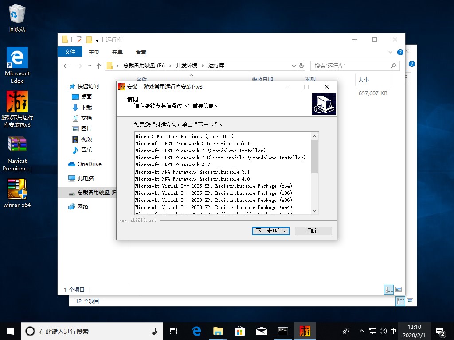Click 总裁备用硬盘 (E:) breadcrumb segment
Image resolution: width=454 pixels, height=340 pixels.
coord(144,66)
